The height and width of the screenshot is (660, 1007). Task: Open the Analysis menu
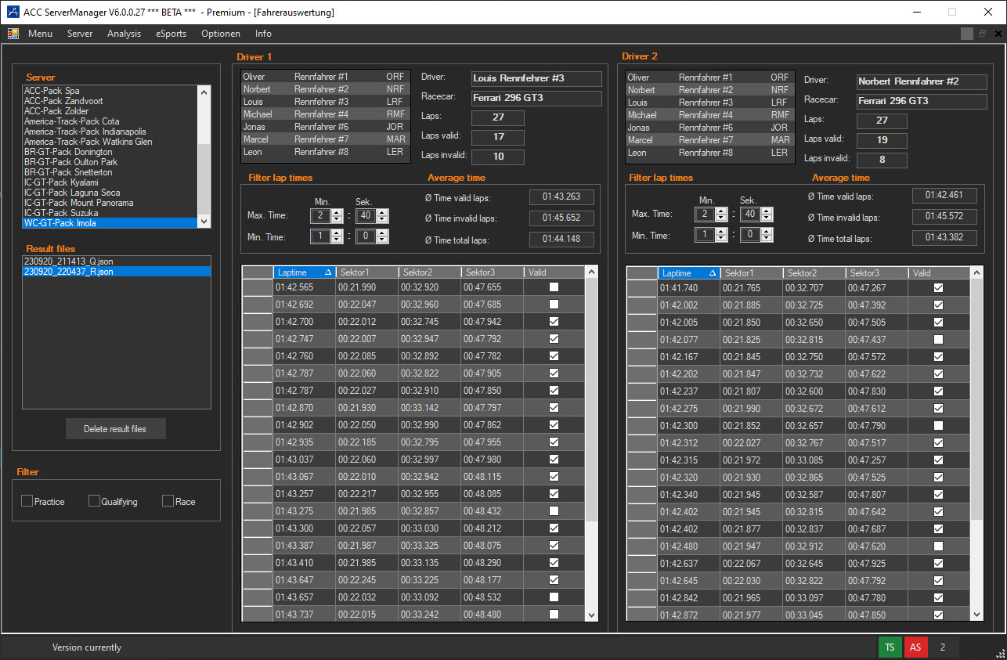[124, 34]
